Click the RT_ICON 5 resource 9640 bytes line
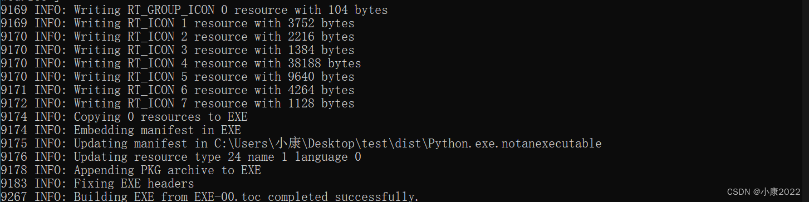 (177, 77)
